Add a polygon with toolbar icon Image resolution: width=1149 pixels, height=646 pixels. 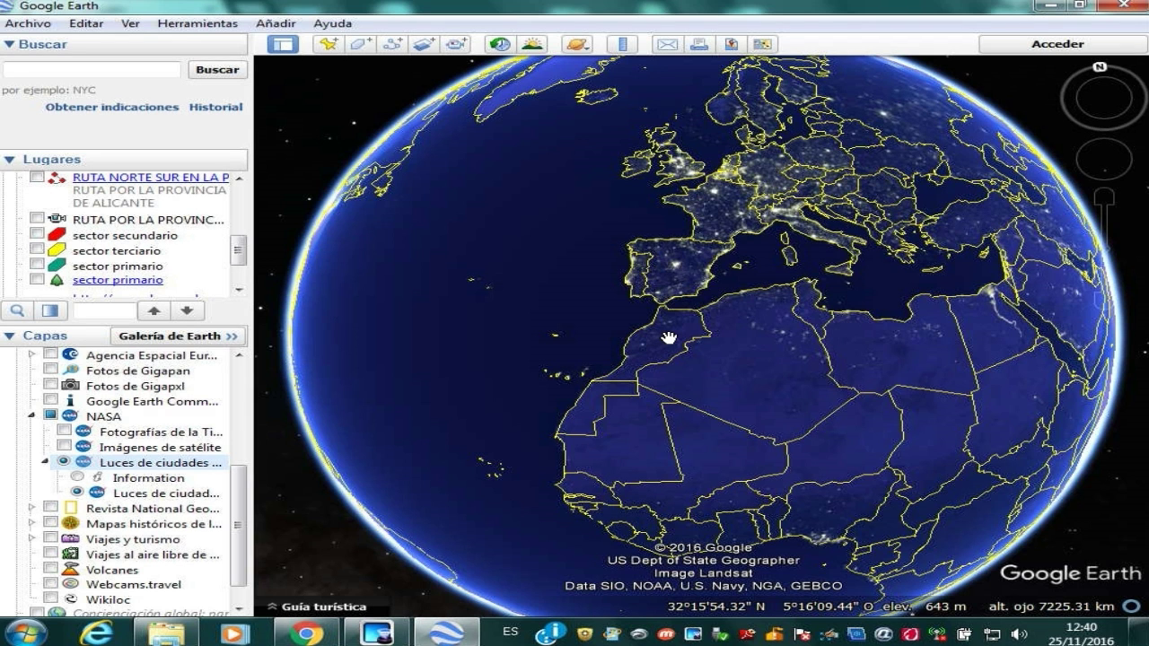tap(361, 44)
